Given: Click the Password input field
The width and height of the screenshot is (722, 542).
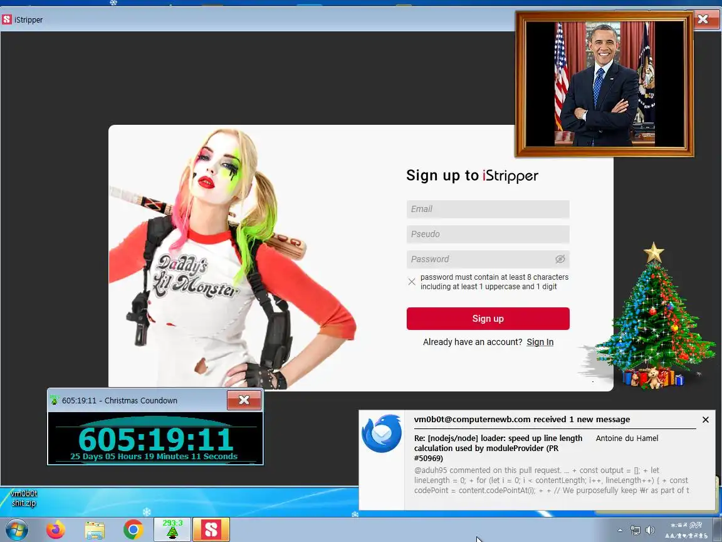Looking at the screenshot, I should coord(488,259).
